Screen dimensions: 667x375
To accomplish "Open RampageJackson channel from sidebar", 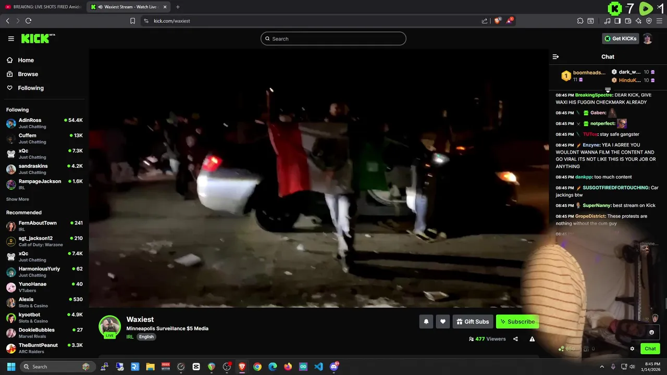I will (x=44, y=184).
